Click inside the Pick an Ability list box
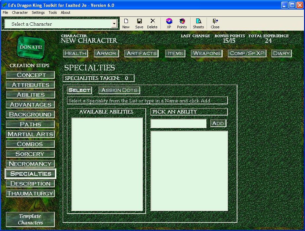This screenshot has width=305, height=231. [x=189, y=171]
